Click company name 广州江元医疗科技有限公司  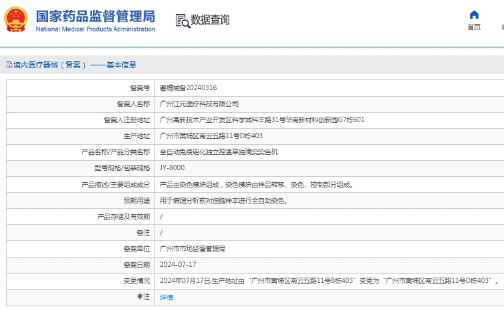coord(199,103)
